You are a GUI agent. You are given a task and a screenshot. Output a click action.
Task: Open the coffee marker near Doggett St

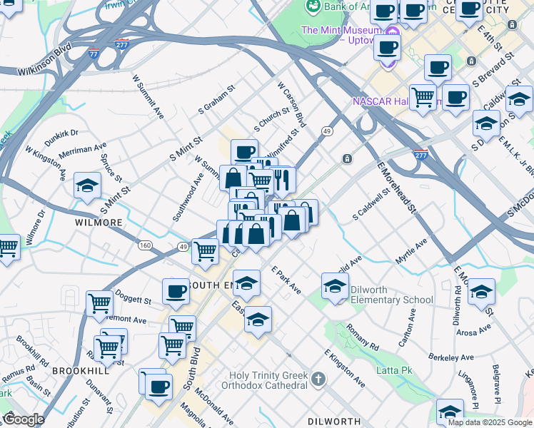176,292
